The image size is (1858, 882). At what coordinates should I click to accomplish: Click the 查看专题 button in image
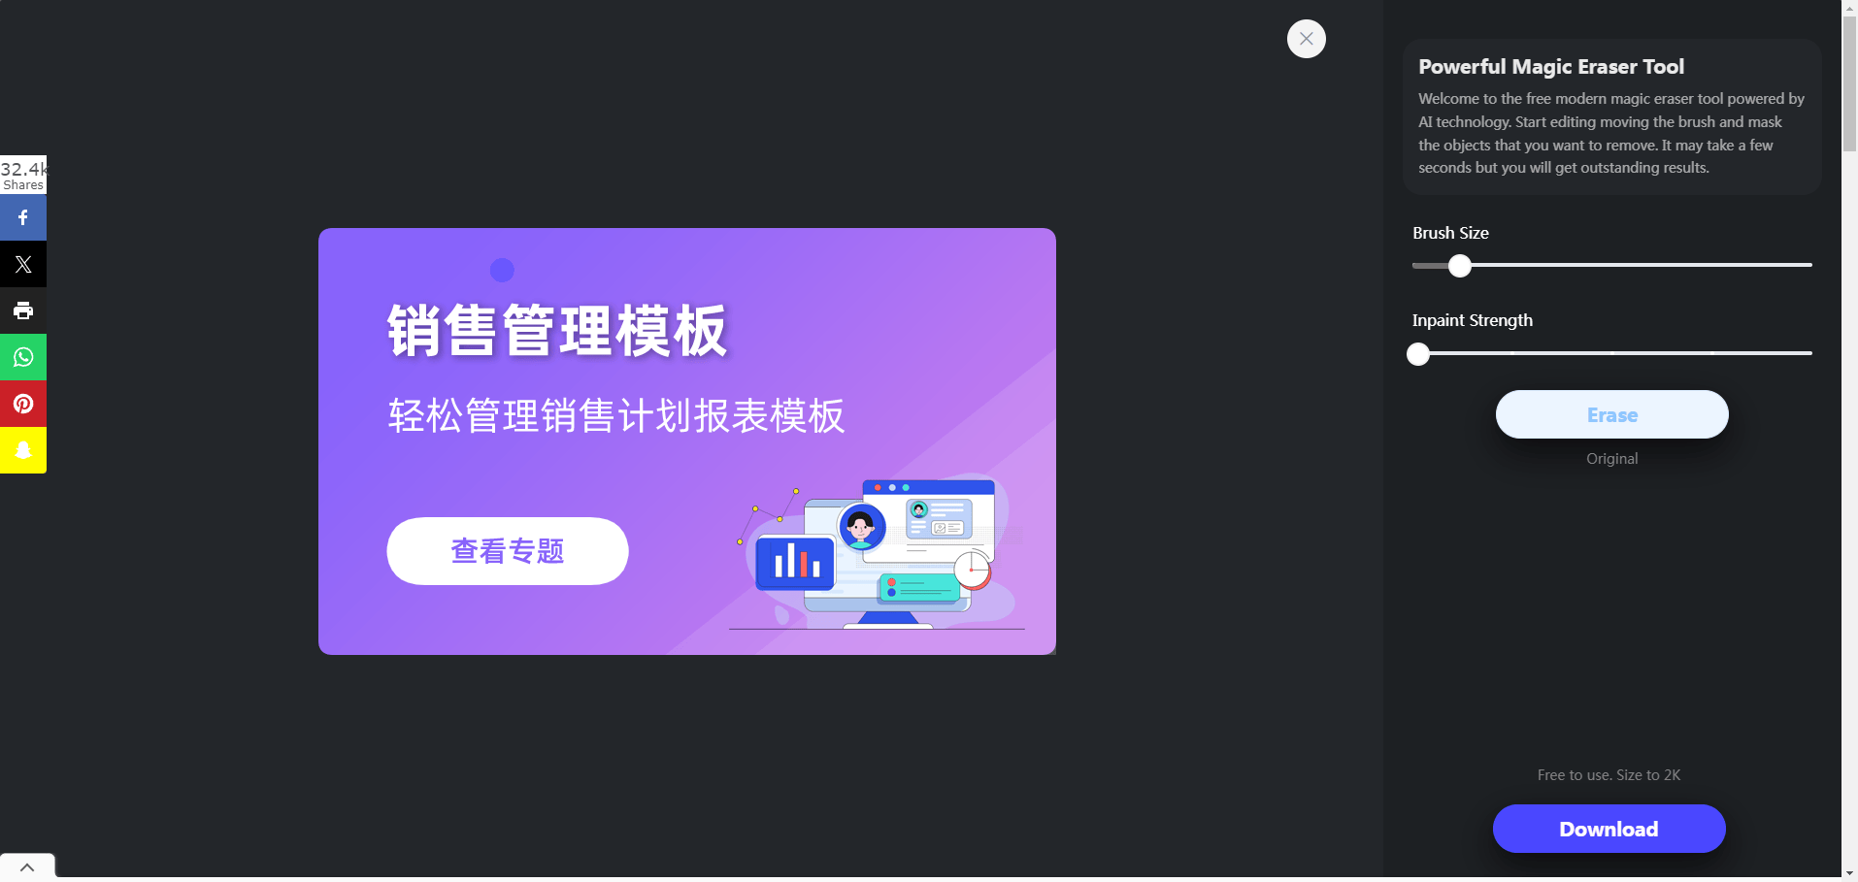tap(508, 551)
